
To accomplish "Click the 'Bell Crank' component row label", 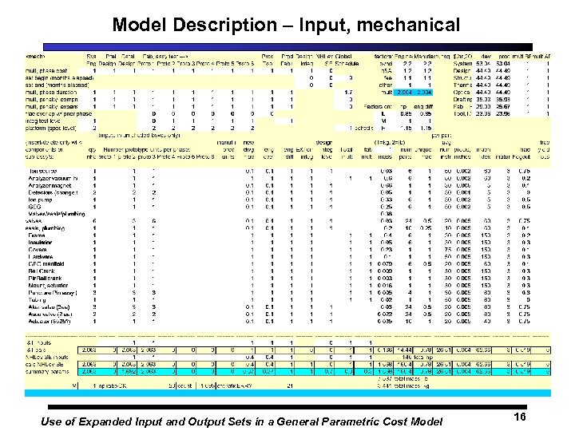I will click(42, 271).
